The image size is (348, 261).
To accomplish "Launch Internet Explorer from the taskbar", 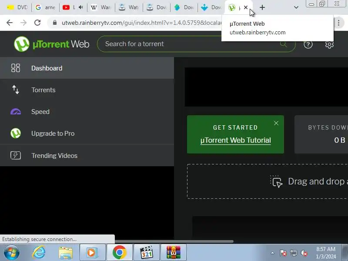I will coord(39,253).
